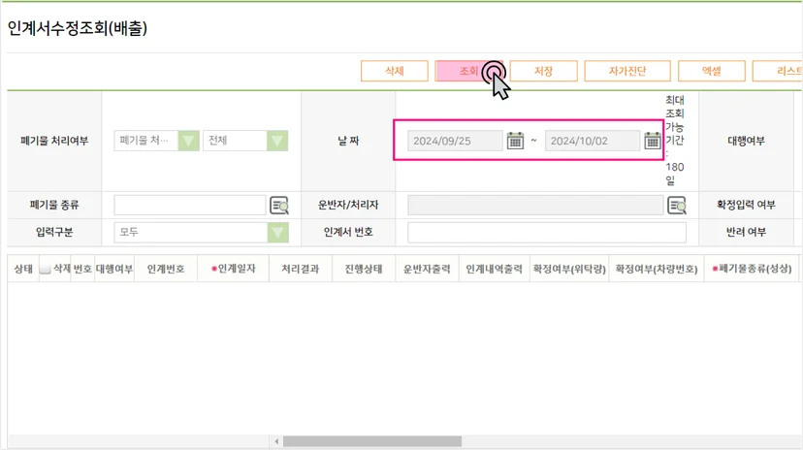Click the 확정여부(차량번호) column header

coord(657,269)
